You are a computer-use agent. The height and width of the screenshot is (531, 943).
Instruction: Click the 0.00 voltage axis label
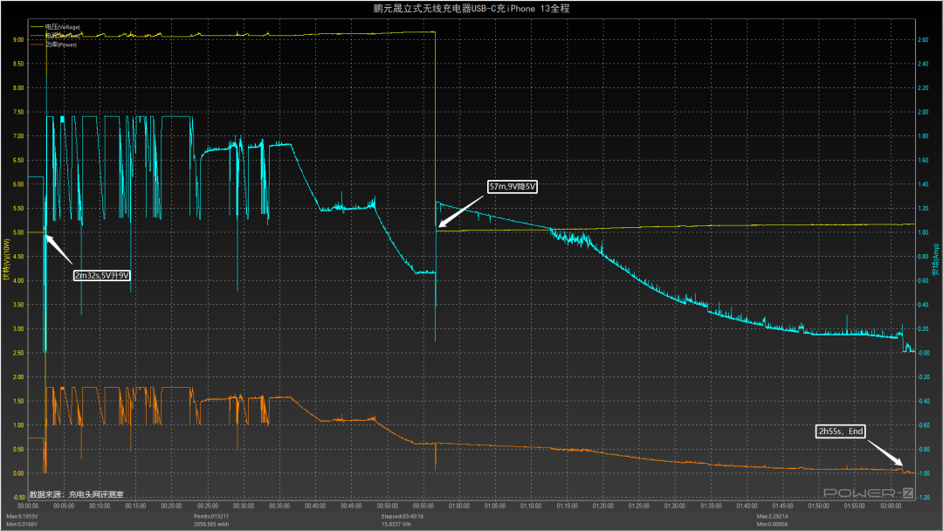18,473
